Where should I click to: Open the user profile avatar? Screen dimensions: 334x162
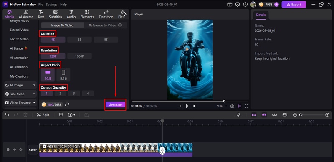[253, 4]
